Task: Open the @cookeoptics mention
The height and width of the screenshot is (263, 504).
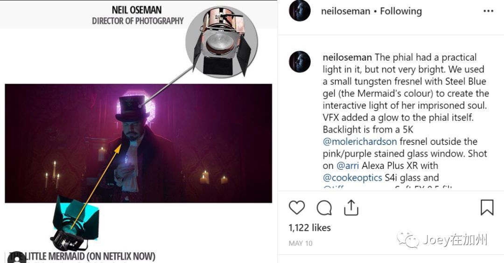Action: click(352, 178)
